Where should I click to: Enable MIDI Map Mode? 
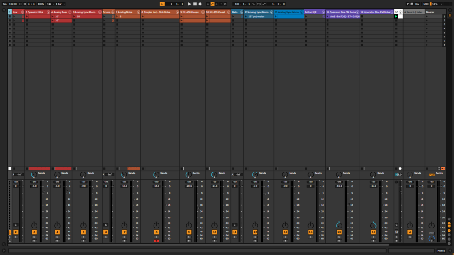coord(426,4)
